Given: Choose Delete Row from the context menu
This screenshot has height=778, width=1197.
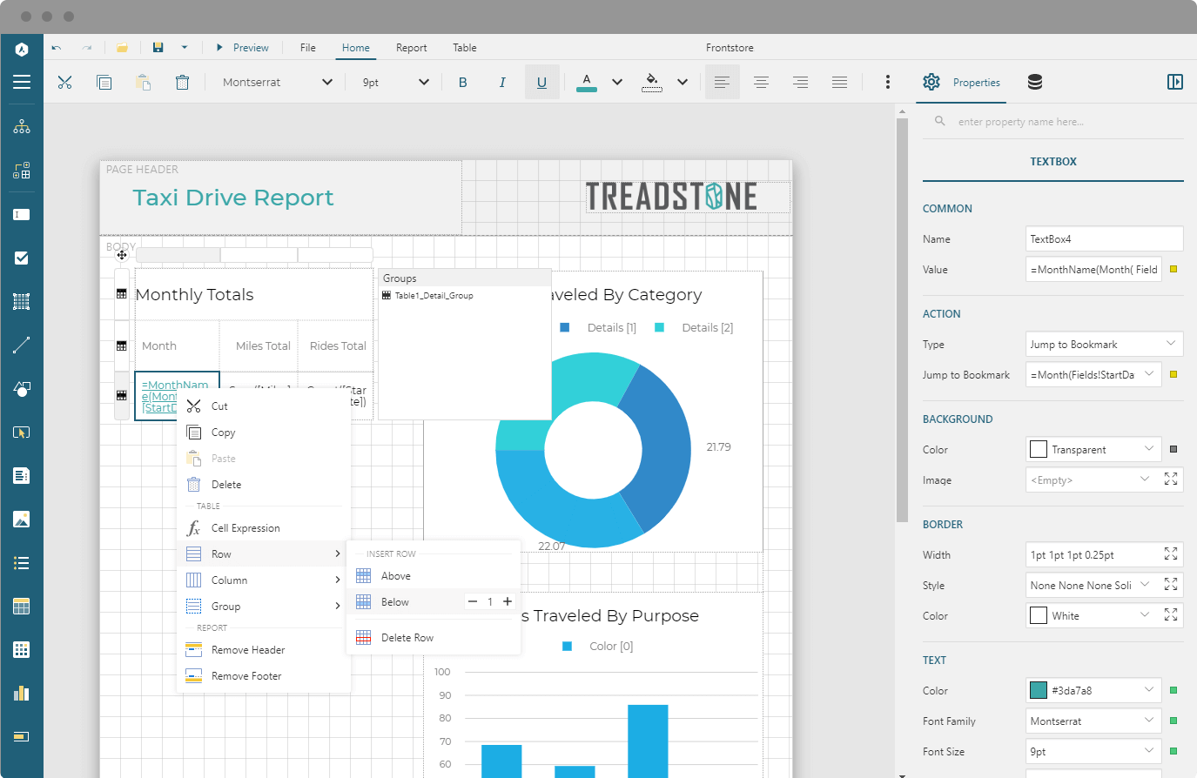Looking at the screenshot, I should pyautogui.click(x=406, y=636).
